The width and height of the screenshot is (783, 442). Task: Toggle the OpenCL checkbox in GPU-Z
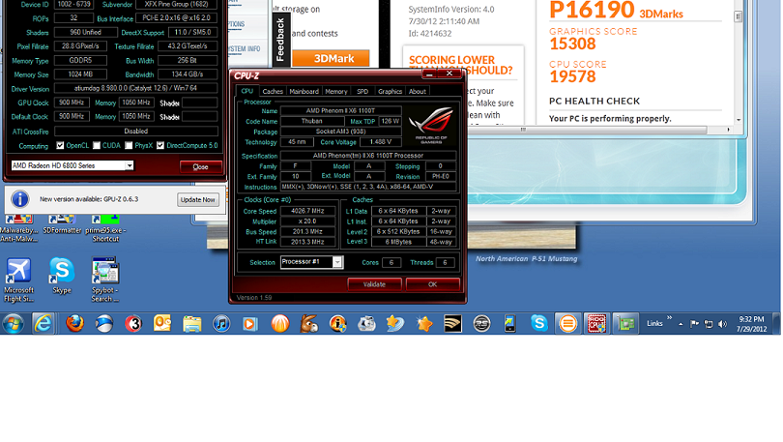click(x=61, y=145)
